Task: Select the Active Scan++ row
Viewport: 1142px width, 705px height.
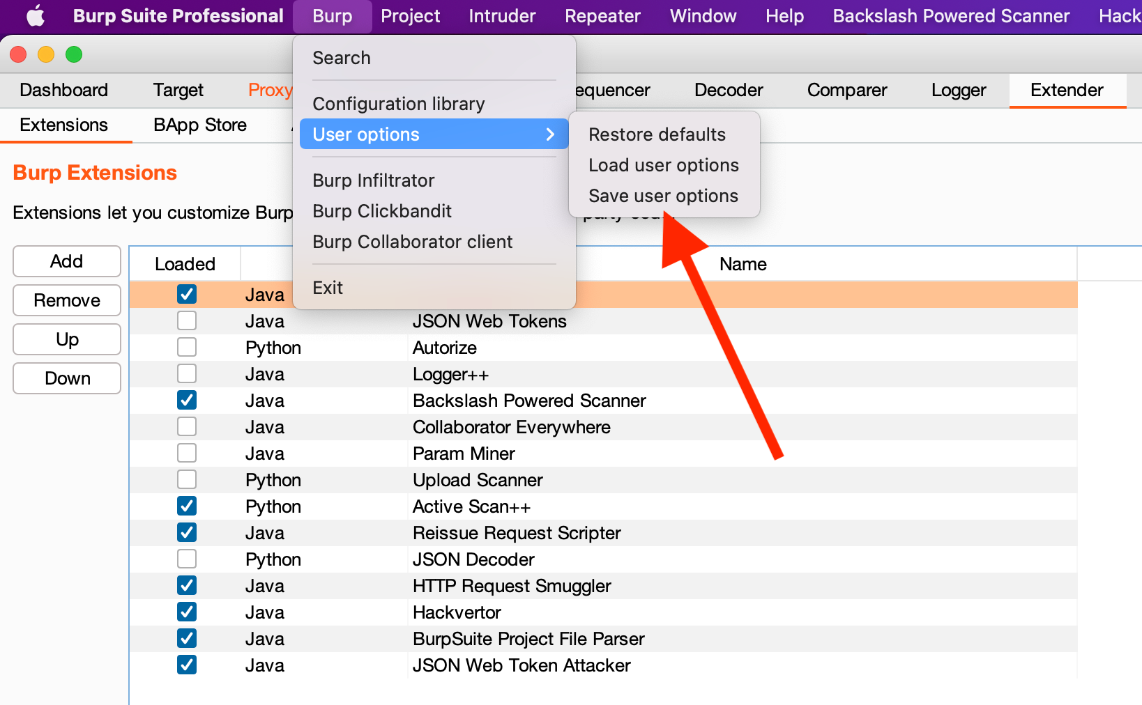Action: [x=603, y=506]
